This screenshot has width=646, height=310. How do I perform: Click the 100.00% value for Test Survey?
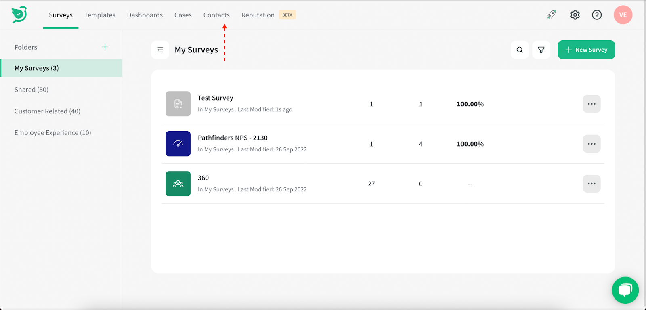tap(470, 104)
